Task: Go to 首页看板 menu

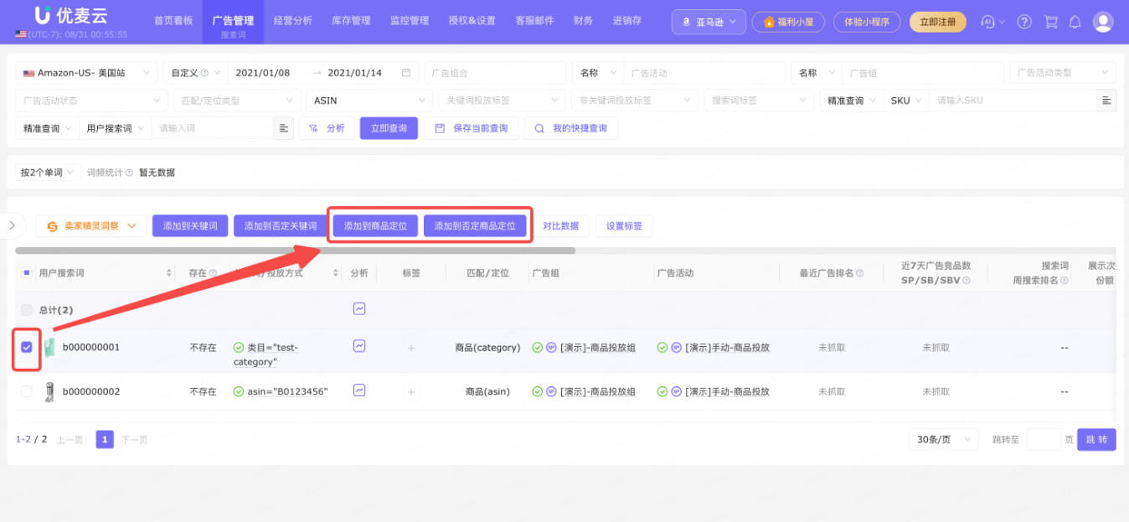Action: click(174, 20)
